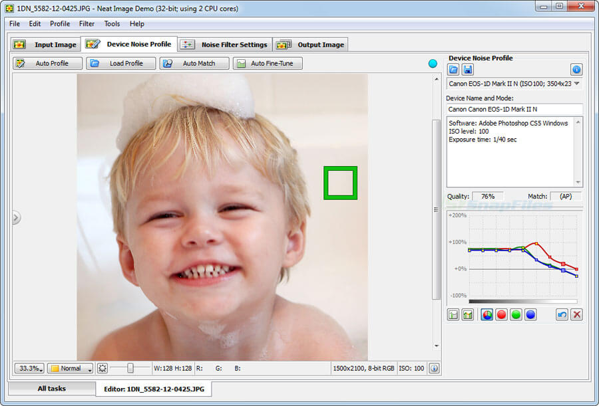Screen dimensions: 599x406
Task: Click the undo arrow below the equalizer graph
Action: click(562, 315)
